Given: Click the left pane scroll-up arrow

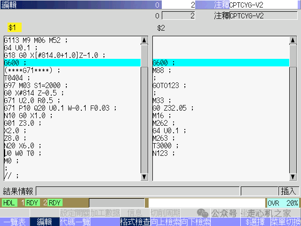Looking at the screenshot, I should (x=144, y=40).
